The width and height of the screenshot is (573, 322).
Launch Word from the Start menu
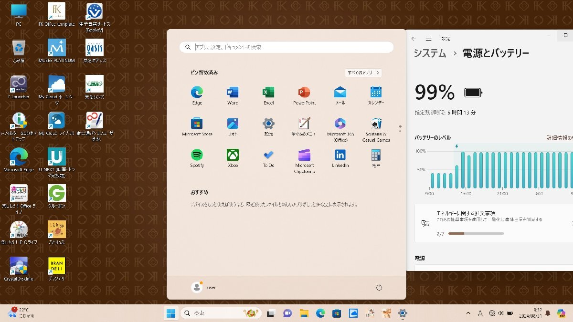tap(233, 95)
